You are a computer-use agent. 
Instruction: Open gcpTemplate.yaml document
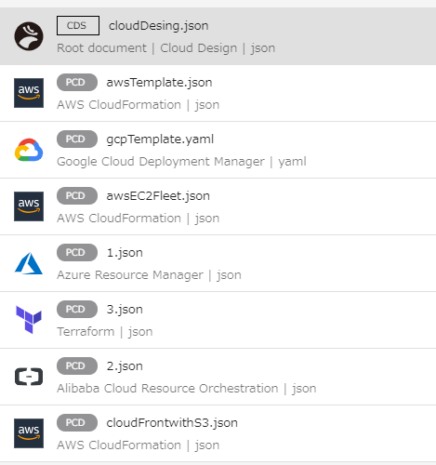[160, 139]
